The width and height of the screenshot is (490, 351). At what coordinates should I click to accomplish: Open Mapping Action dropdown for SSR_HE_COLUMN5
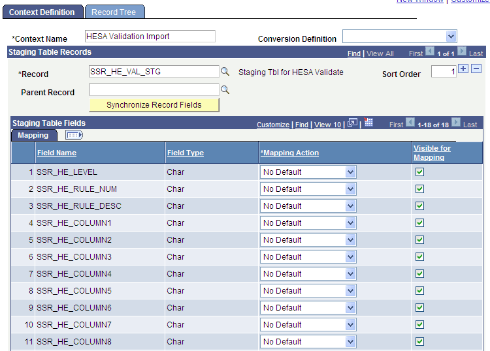pyautogui.click(x=308, y=290)
